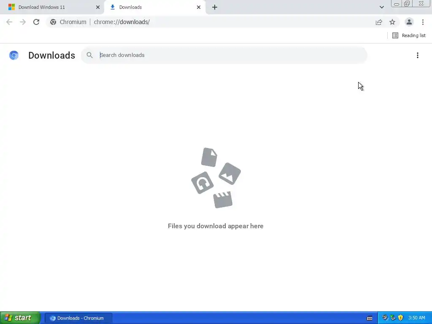The width and height of the screenshot is (432, 324).
Task: Click the magnifier search icon
Action: 89,55
